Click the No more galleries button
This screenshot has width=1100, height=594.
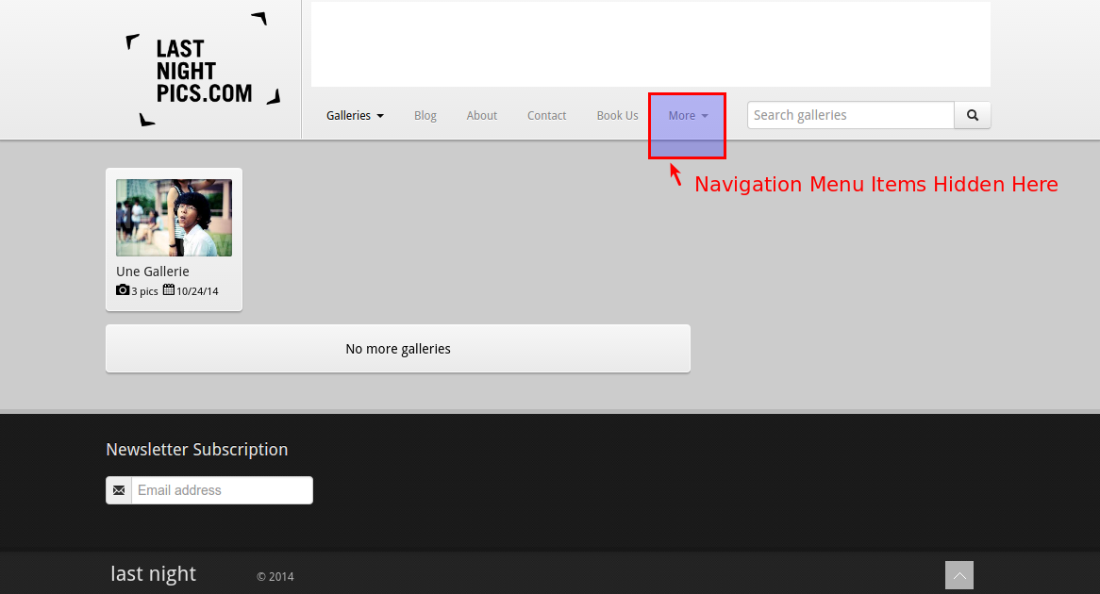click(398, 349)
